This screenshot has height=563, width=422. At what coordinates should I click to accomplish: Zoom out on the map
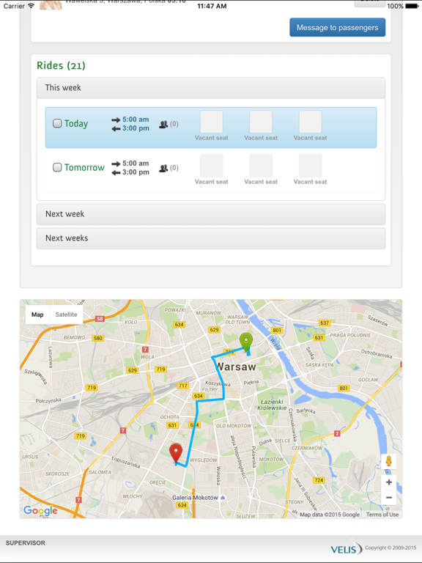click(x=388, y=498)
